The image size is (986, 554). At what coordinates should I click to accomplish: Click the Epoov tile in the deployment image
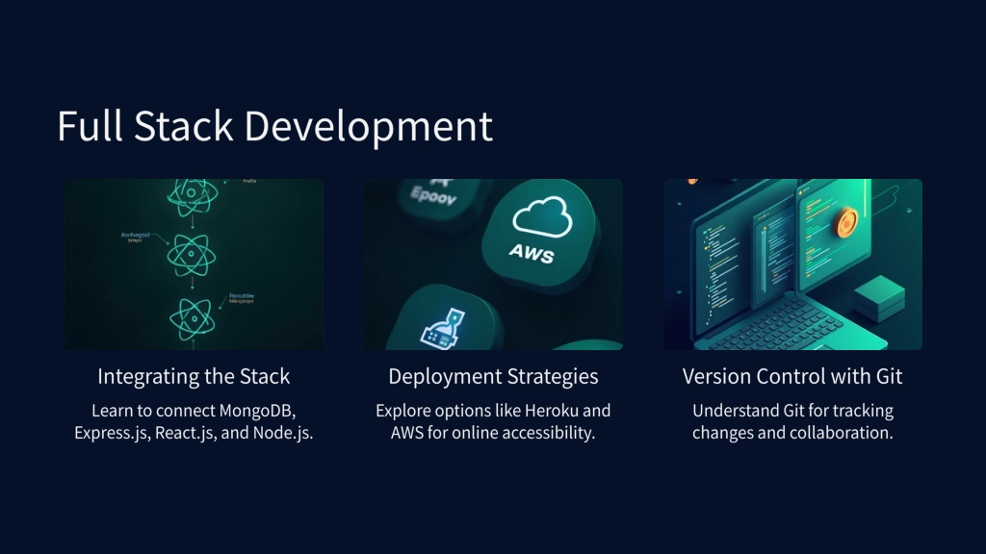[433, 197]
